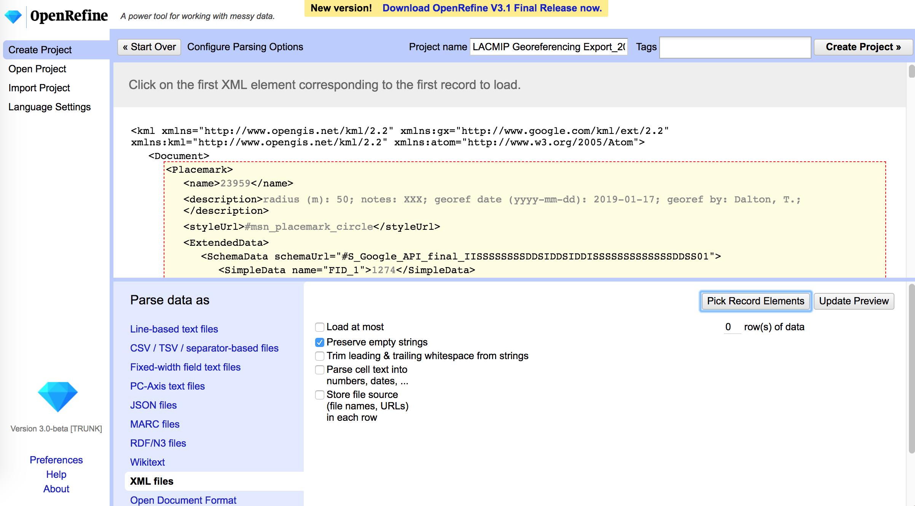This screenshot has width=915, height=506.
Task: Click the Pick Record Elements button
Action: [756, 301]
